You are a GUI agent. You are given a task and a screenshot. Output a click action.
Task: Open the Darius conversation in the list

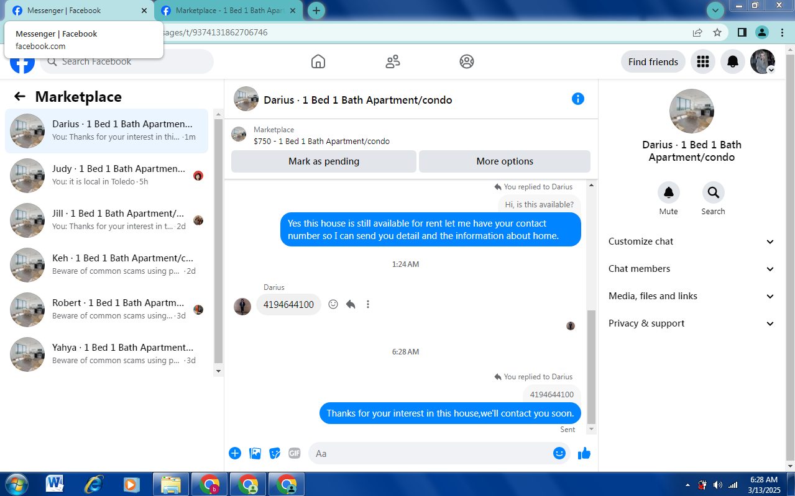click(x=106, y=131)
